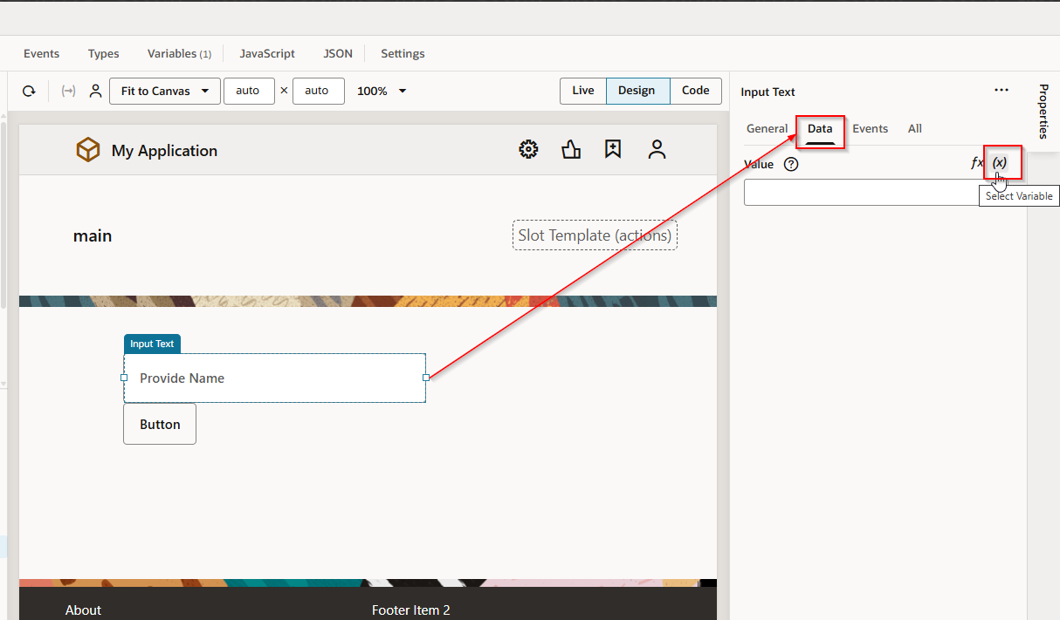The image size is (1060, 620).
Task: Click the Select Variable (x) icon
Action: [x=1001, y=162]
